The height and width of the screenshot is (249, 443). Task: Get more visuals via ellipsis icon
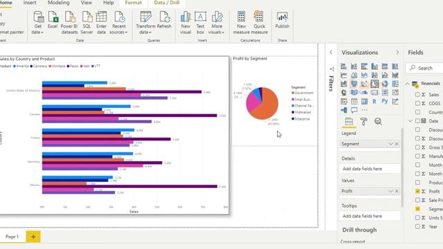(365, 110)
